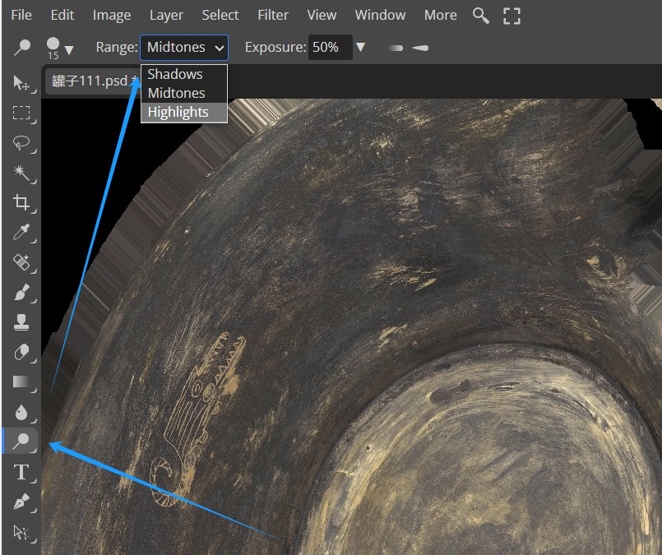This screenshot has height=555, width=662.
Task: Switch to the 罐子111.psd document tab
Action: pyautogui.click(x=93, y=81)
